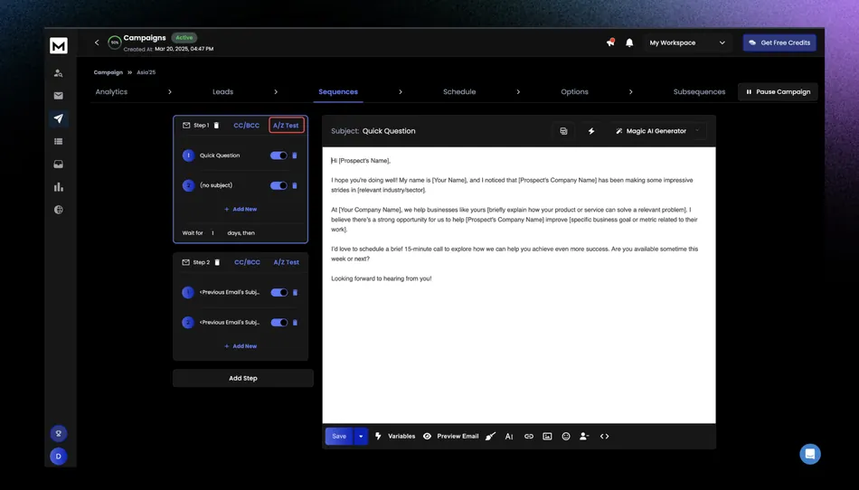This screenshot has height=490, width=859.
Task: Click into the email body text area
Action: coord(519,285)
